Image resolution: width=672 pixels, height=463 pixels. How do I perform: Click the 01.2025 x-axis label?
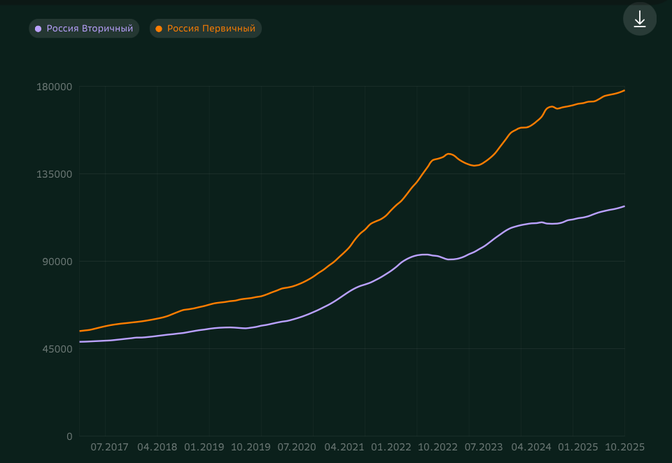[x=578, y=447]
